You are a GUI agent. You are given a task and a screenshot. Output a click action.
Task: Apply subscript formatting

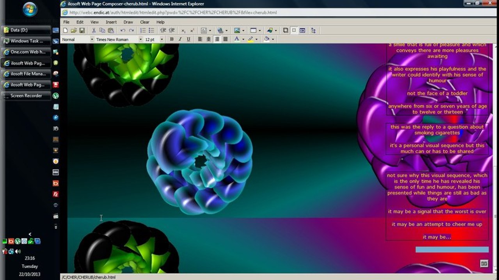pyautogui.click(x=183, y=30)
